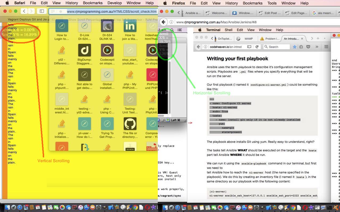The width and height of the screenshot is (340, 212).
Task: Open the list-all-tabs dropdown in inner Firefox
Action: click(x=325, y=39)
